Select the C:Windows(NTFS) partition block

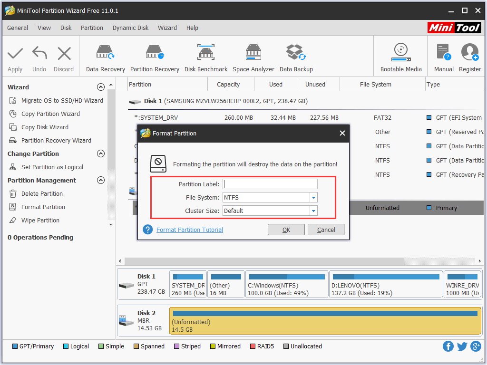click(287, 285)
